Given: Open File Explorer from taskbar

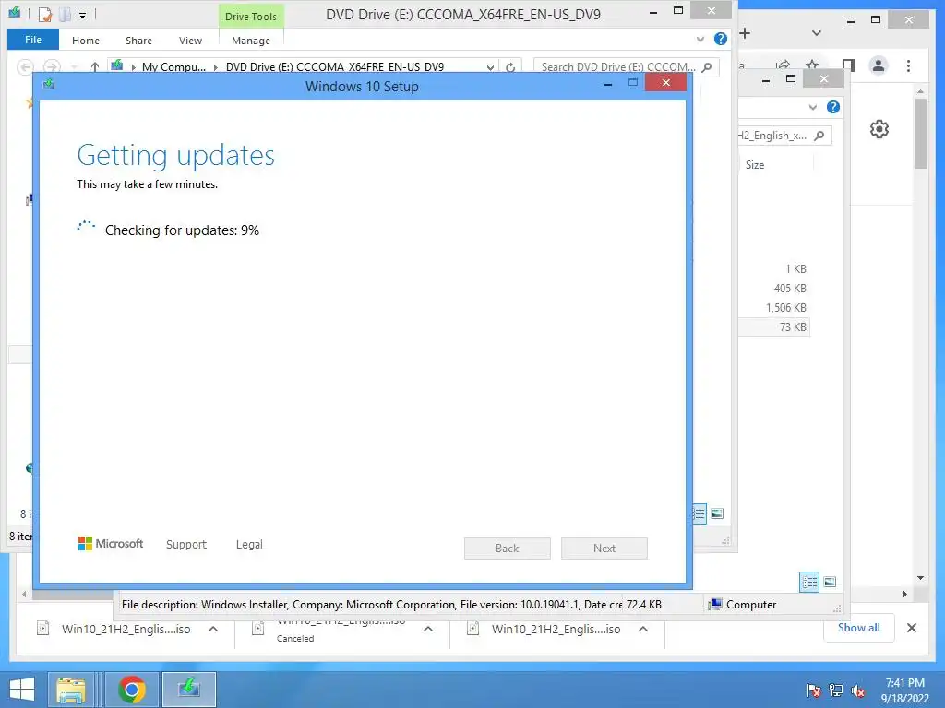Looking at the screenshot, I should tap(70, 690).
